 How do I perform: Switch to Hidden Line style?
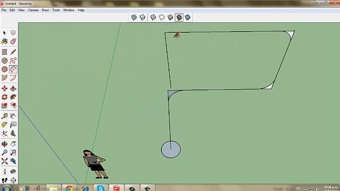[161, 18]
